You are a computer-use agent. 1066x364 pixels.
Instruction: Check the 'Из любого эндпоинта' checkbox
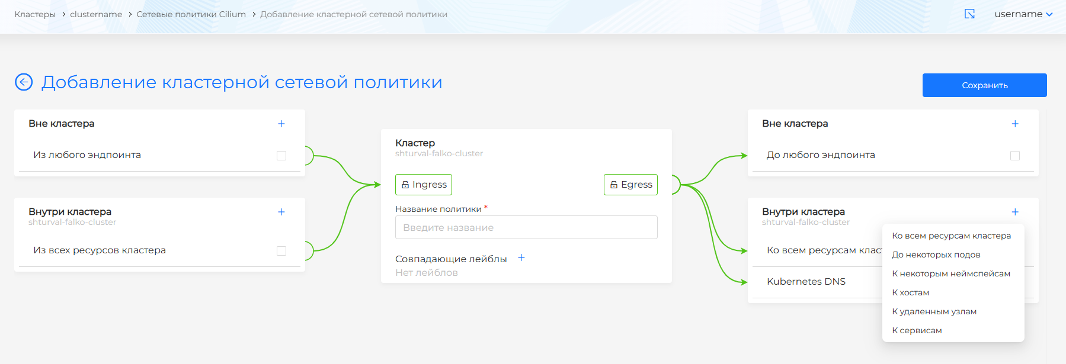click(x=281, y=156)
